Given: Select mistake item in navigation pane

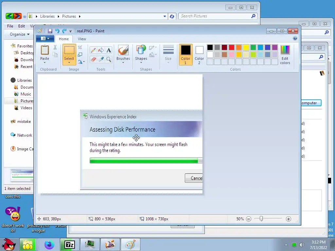Looking at the screenshot, I should [21, 122].
